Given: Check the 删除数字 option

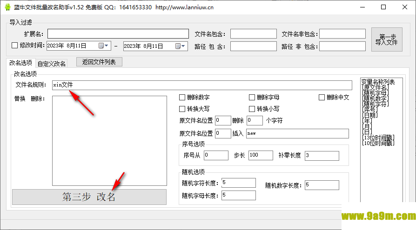Looking at the screenshot, I should tap(182, 98).
